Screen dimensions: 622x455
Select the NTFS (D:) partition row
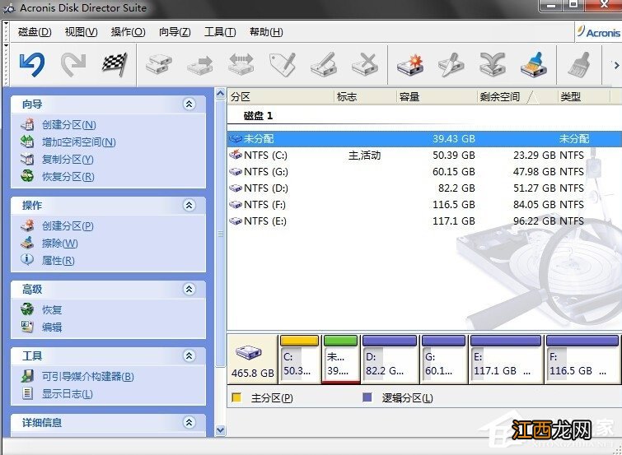tap(424, 188)
